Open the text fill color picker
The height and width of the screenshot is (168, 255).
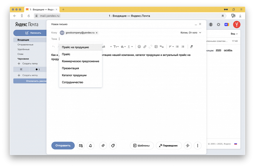click(x=123, y=47)
